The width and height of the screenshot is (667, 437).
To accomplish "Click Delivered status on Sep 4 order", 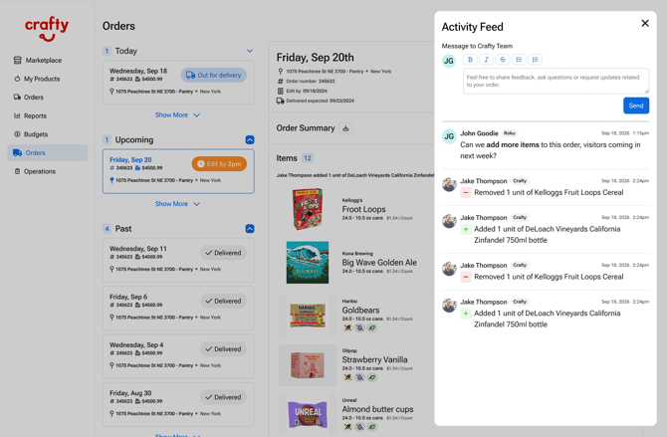I will (223, 349).
